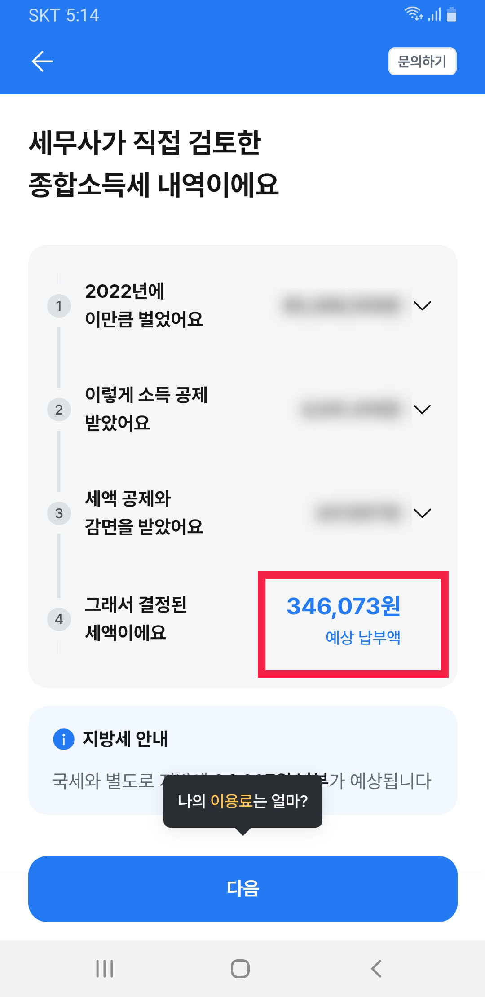This screenshot has width=485, height=997.
Task: Select step 4 numbered circle
Action: pyautogui.click(x=59, y=619)
